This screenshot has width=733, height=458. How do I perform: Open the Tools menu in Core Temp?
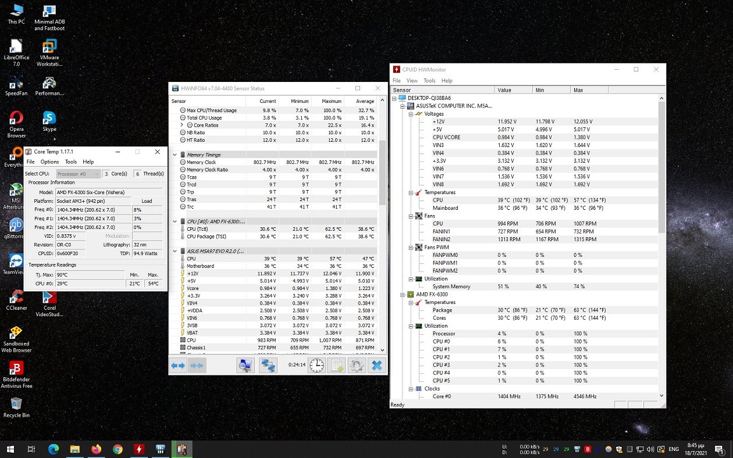click(x=71, y=162)
